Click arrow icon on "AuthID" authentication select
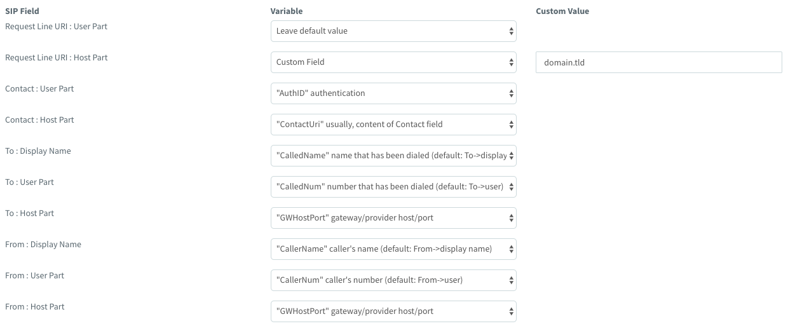The width and height of the screenshot is (788, 326). [511, 93]
